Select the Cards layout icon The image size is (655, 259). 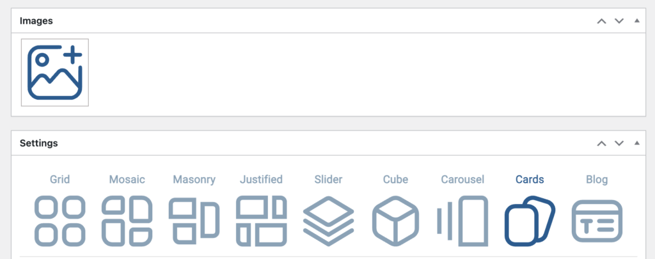tap(530, 221)
